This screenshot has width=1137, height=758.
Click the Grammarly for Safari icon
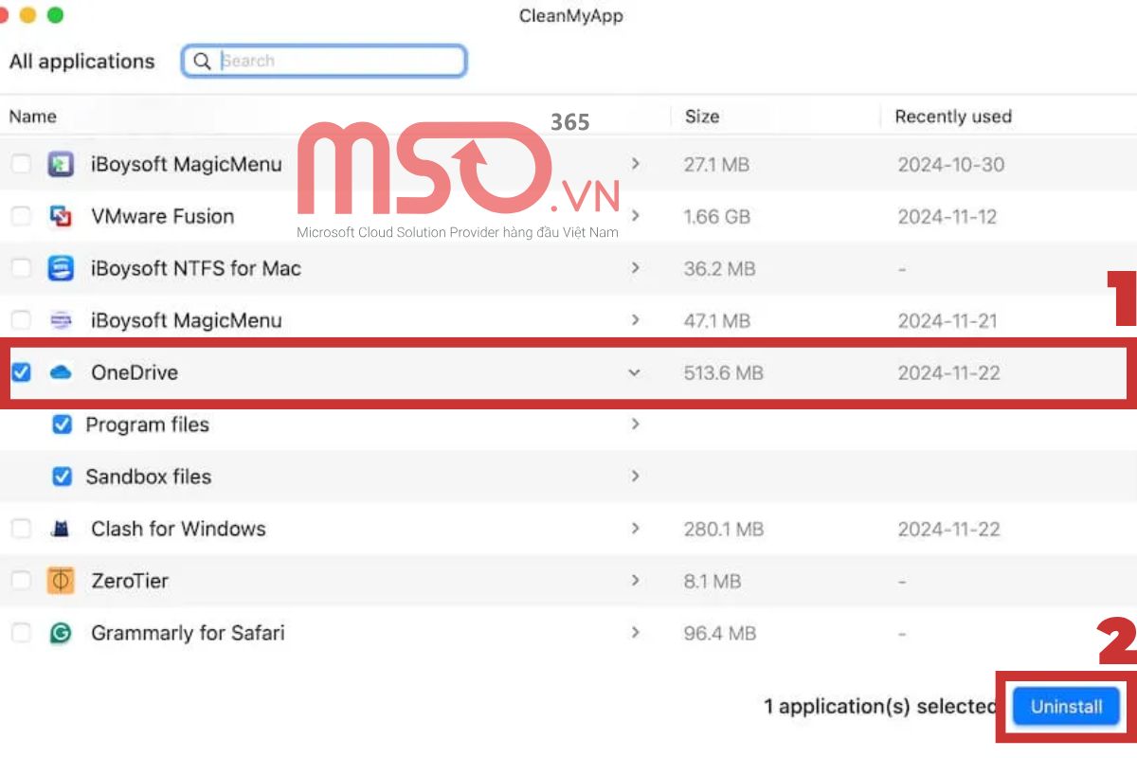pos(61,633)
